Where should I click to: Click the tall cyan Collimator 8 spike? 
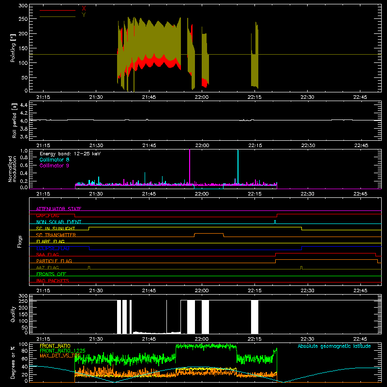[x=238, y=167]
